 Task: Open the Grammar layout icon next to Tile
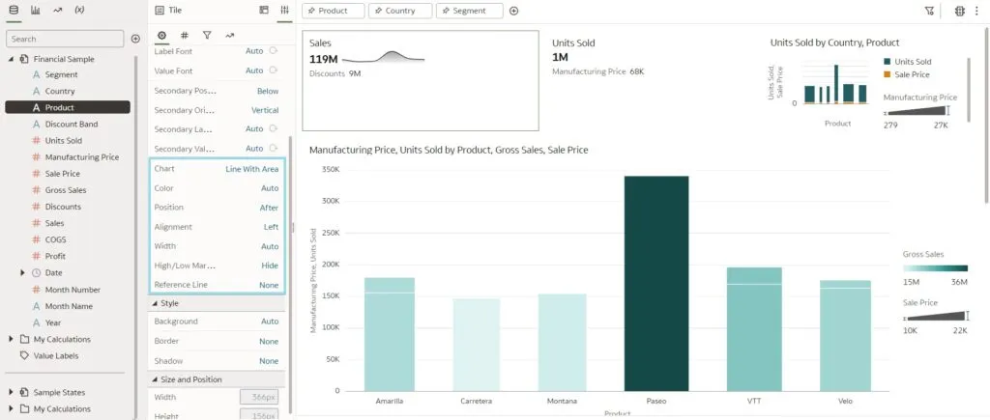click(x=264, y=10)
